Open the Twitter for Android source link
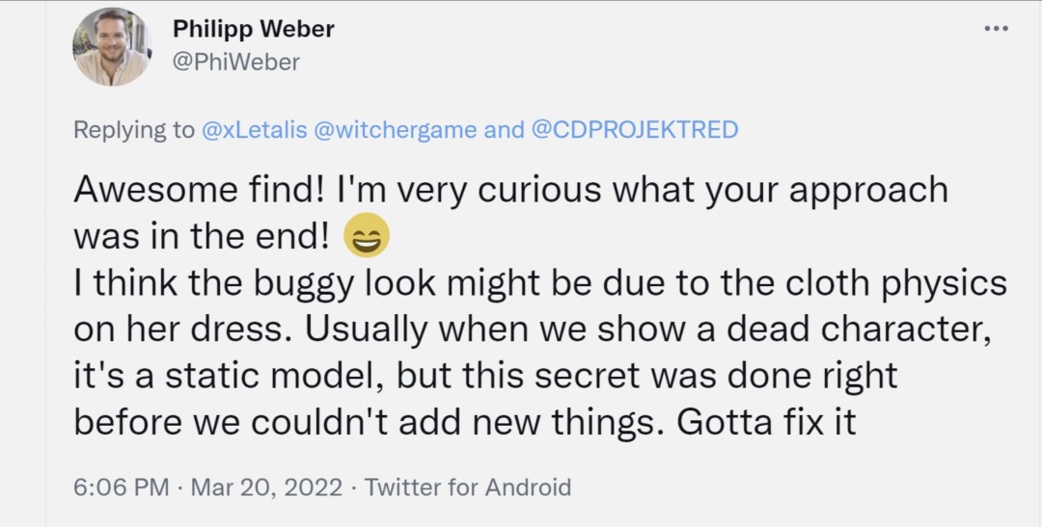Screen dimensions: 1042x527 click(x=468, y=487)
